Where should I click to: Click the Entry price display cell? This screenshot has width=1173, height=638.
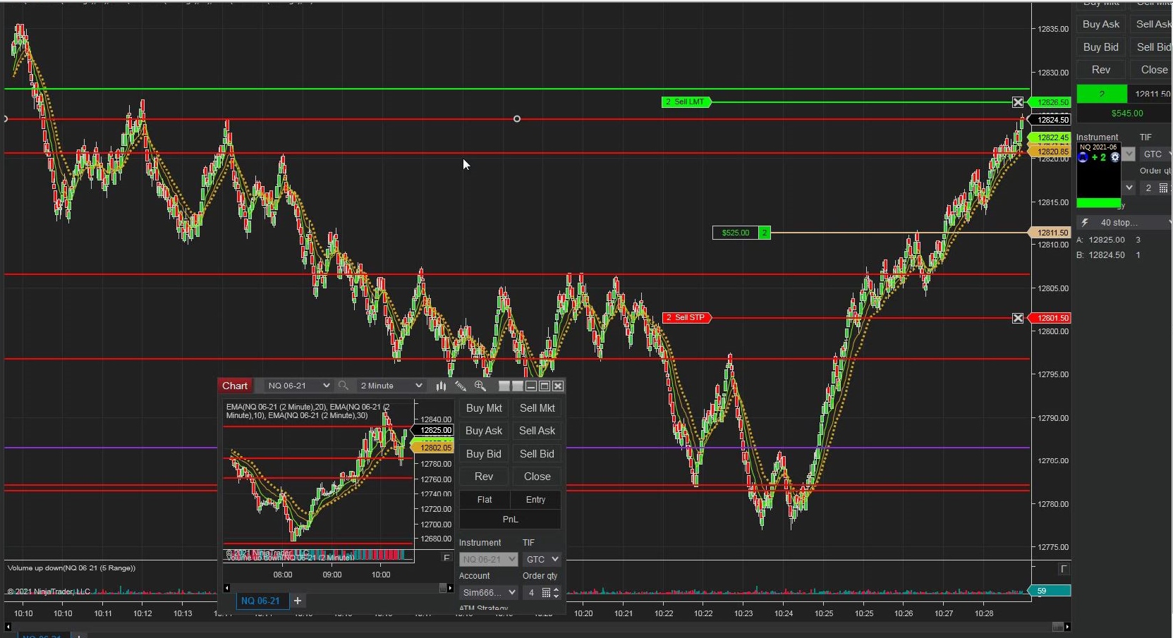click(x=536, y=500)
